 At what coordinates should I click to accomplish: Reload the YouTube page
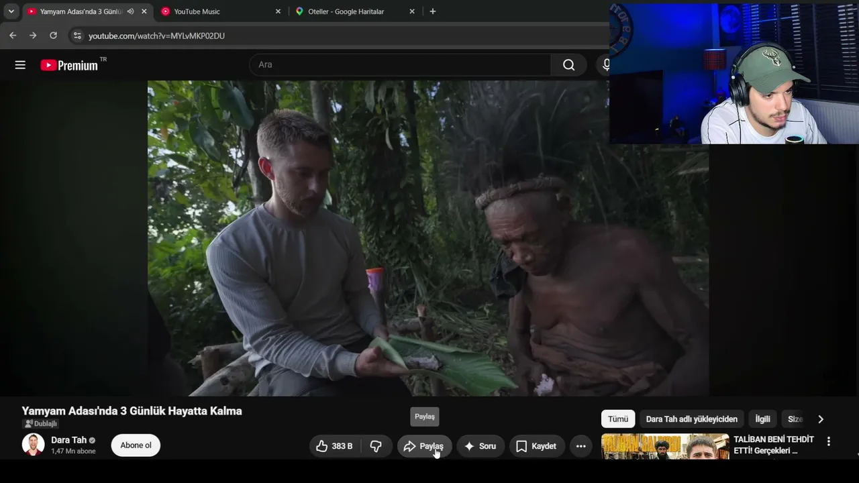point(53,36)
